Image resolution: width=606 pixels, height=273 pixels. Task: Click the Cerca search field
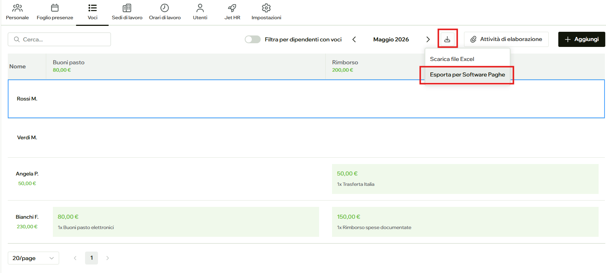click(59, 39)
